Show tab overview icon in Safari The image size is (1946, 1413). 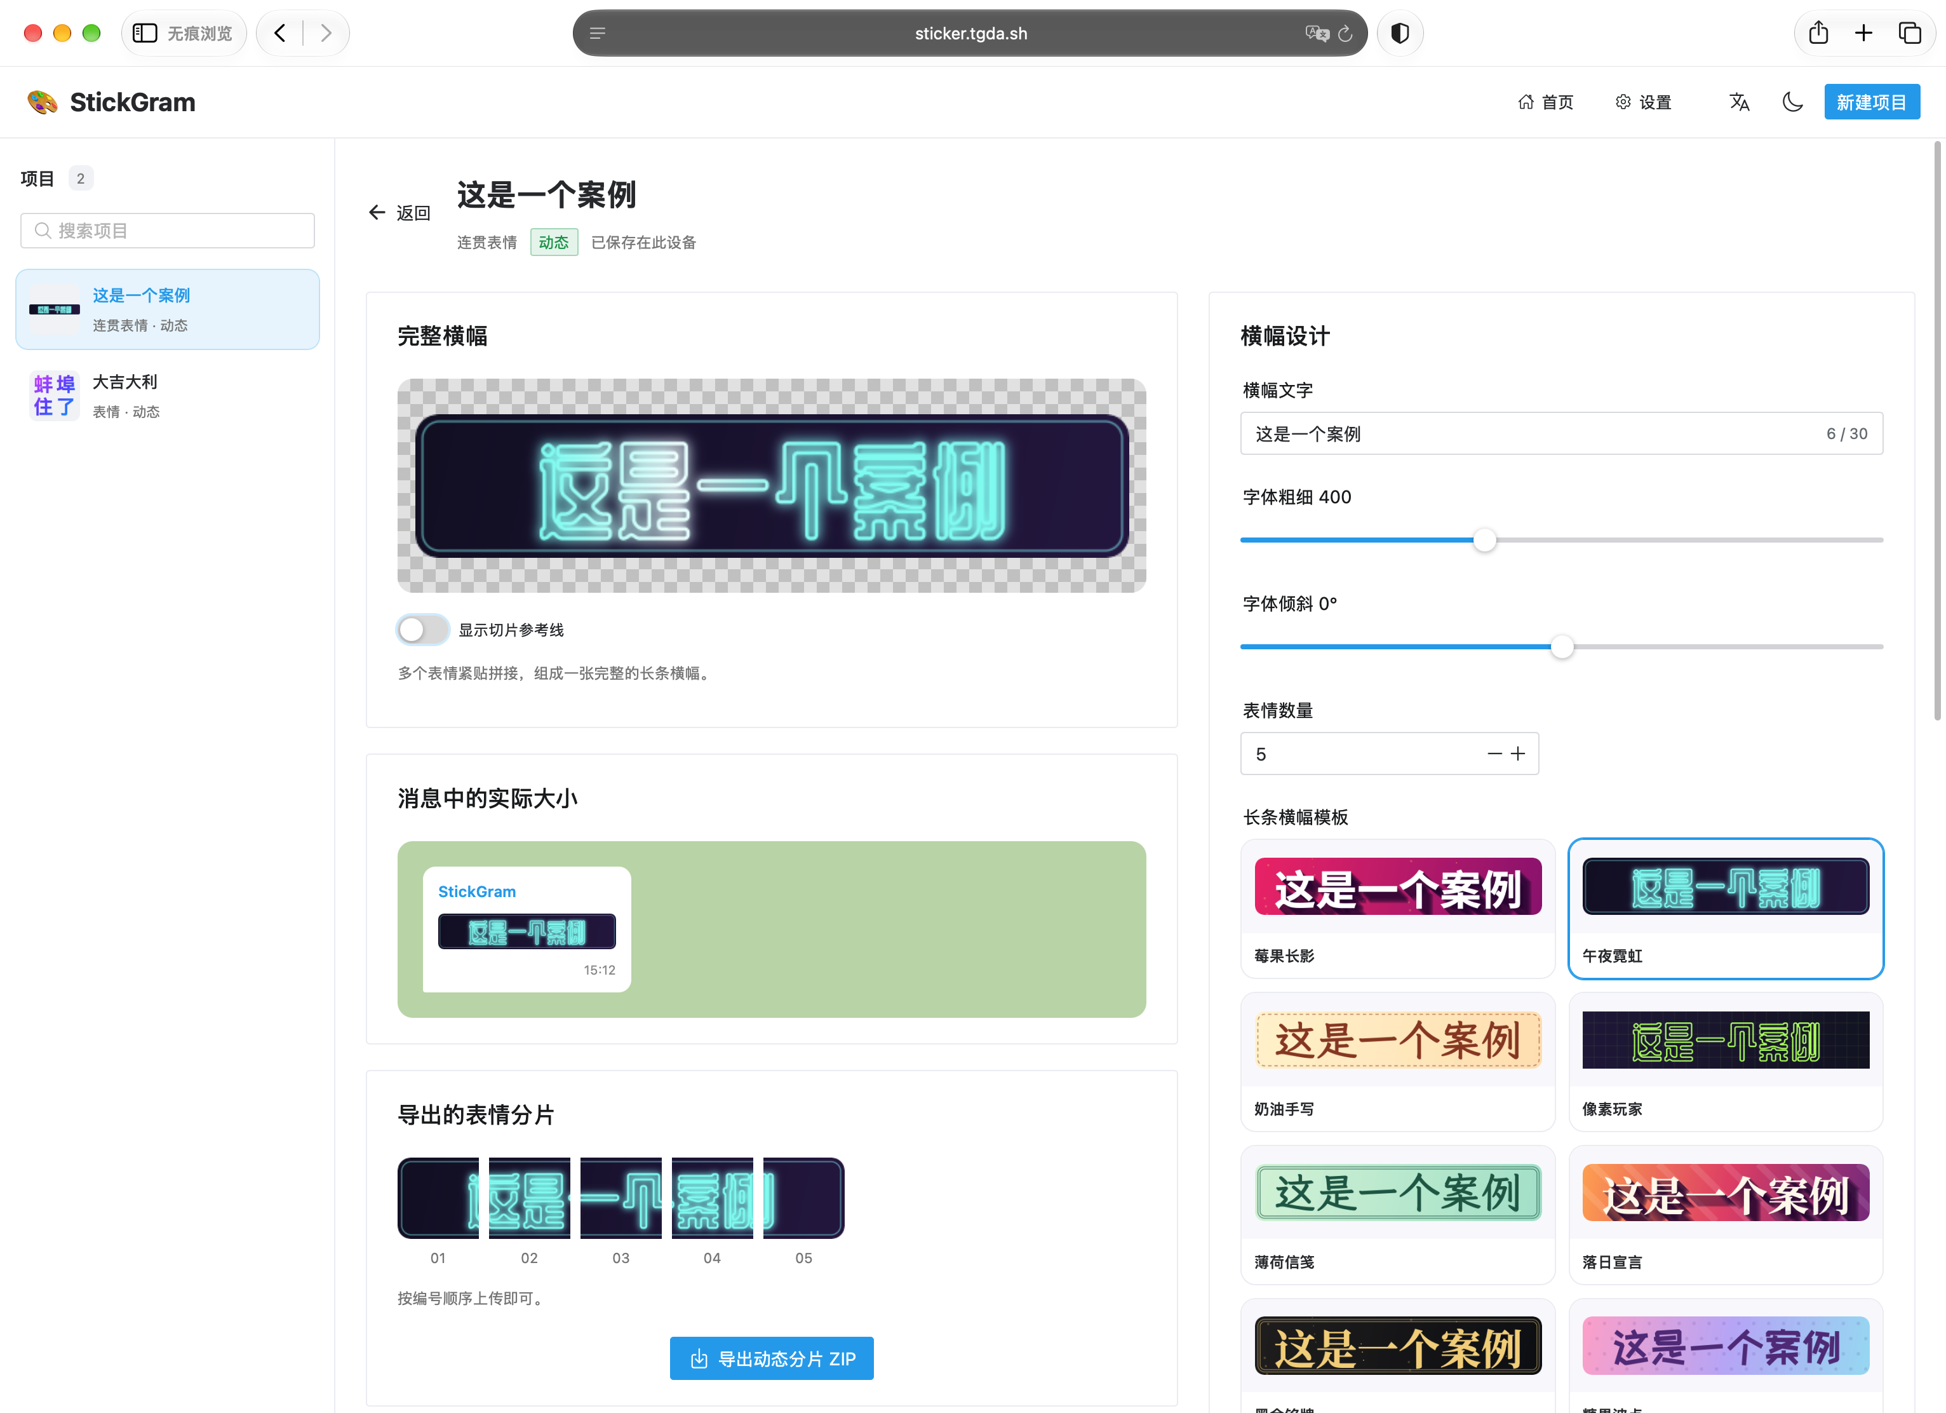(1909, 34)
